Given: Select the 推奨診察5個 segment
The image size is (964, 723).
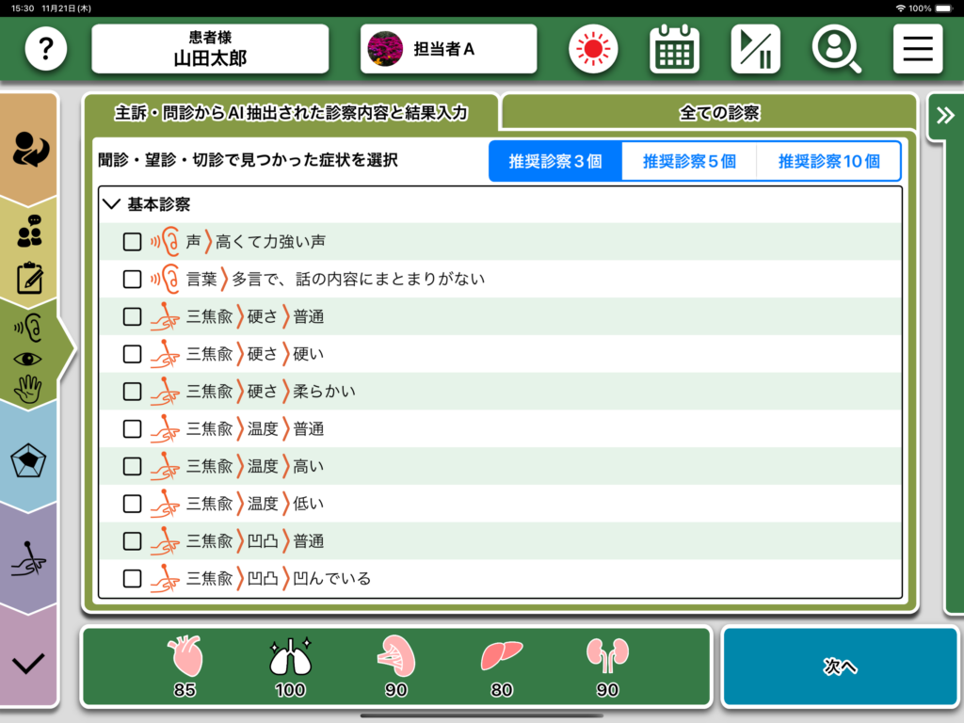Looking at the screenshot, I should [689, 161].
